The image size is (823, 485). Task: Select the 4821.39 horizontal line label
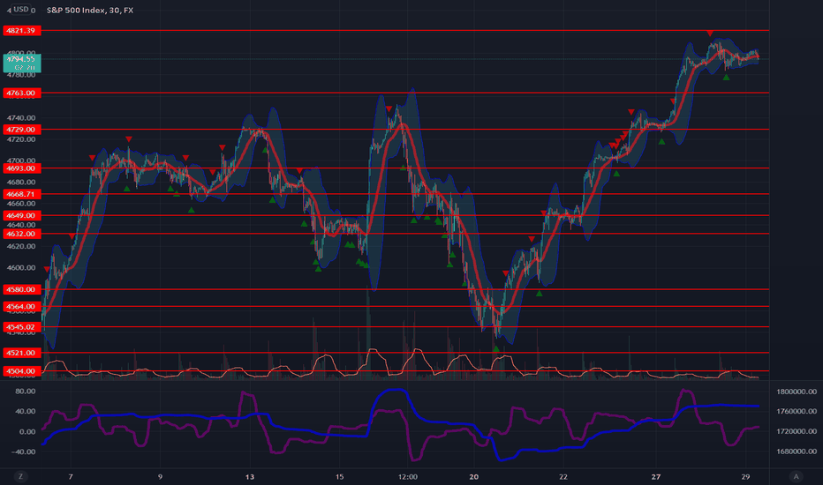click(21, 30)
